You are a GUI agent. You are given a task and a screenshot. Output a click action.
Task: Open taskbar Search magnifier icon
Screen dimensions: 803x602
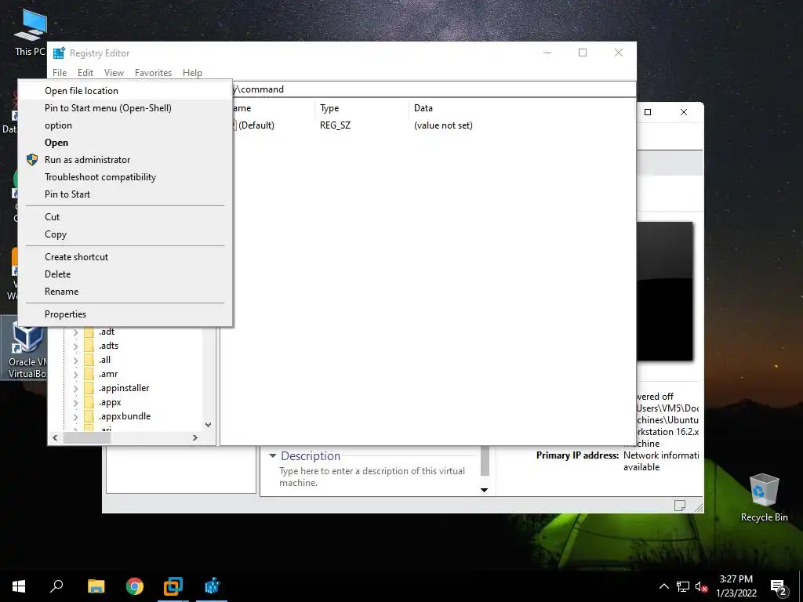coord(56,586)
